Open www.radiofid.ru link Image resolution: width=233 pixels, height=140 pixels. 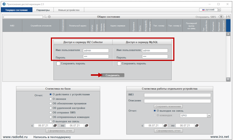click(x=15, y=137)
